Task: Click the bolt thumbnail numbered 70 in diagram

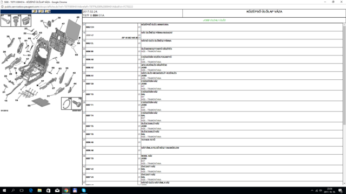Action: coord(77,103)
